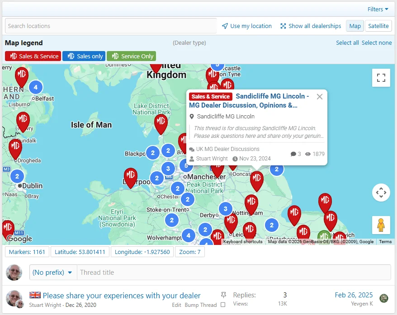Click Select all dealer types
397x315 pixels.
[347, 43]
